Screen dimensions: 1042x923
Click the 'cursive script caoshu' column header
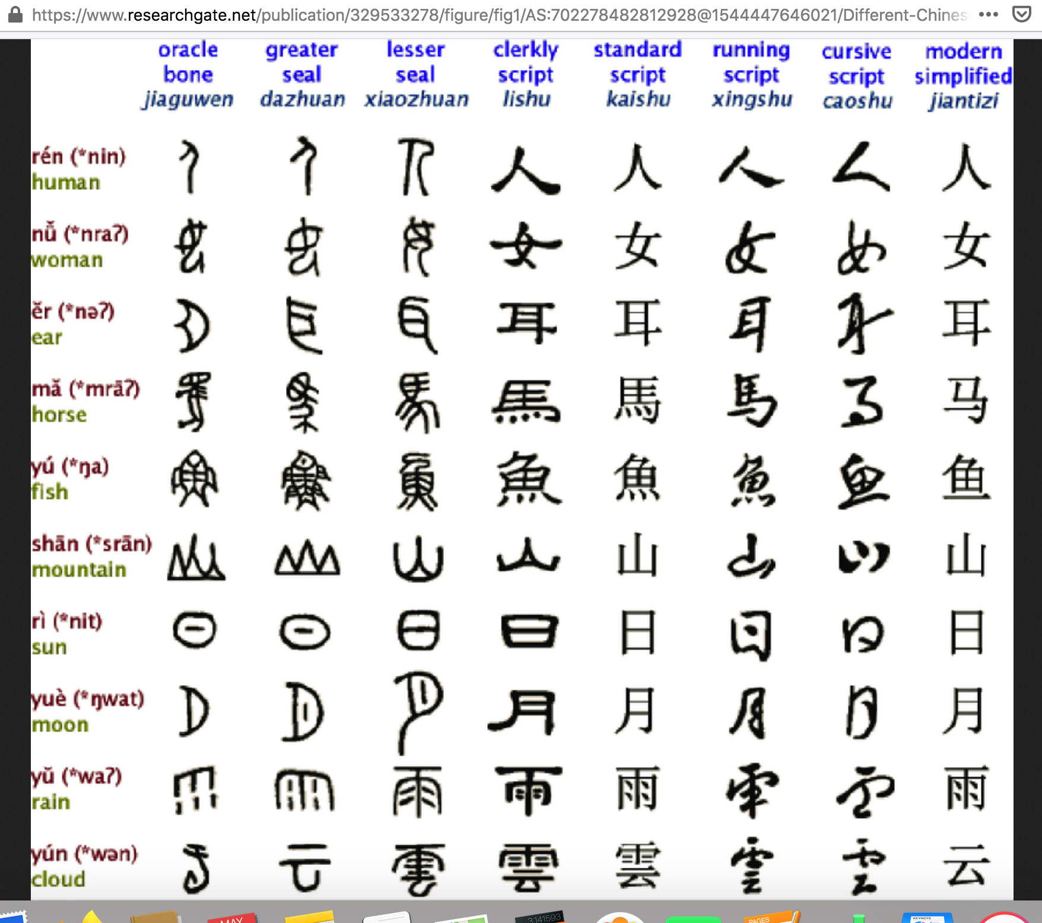(x=857, y=77)
